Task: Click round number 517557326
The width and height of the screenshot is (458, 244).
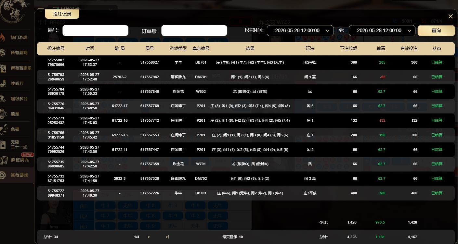Action: tap(150, 178)
